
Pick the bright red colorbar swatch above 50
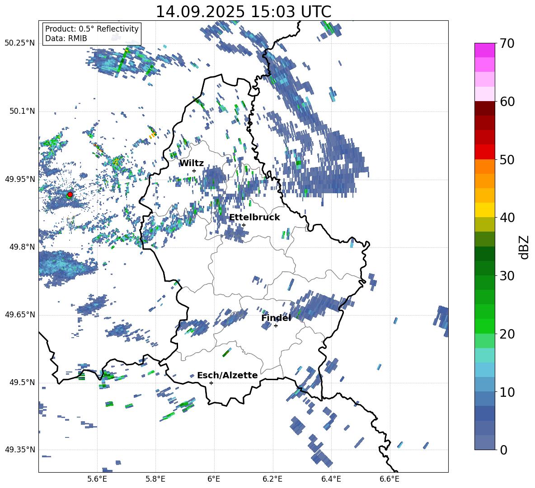[485, 152]
